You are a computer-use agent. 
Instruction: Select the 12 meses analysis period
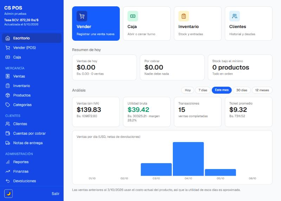(x=262, y=90)
